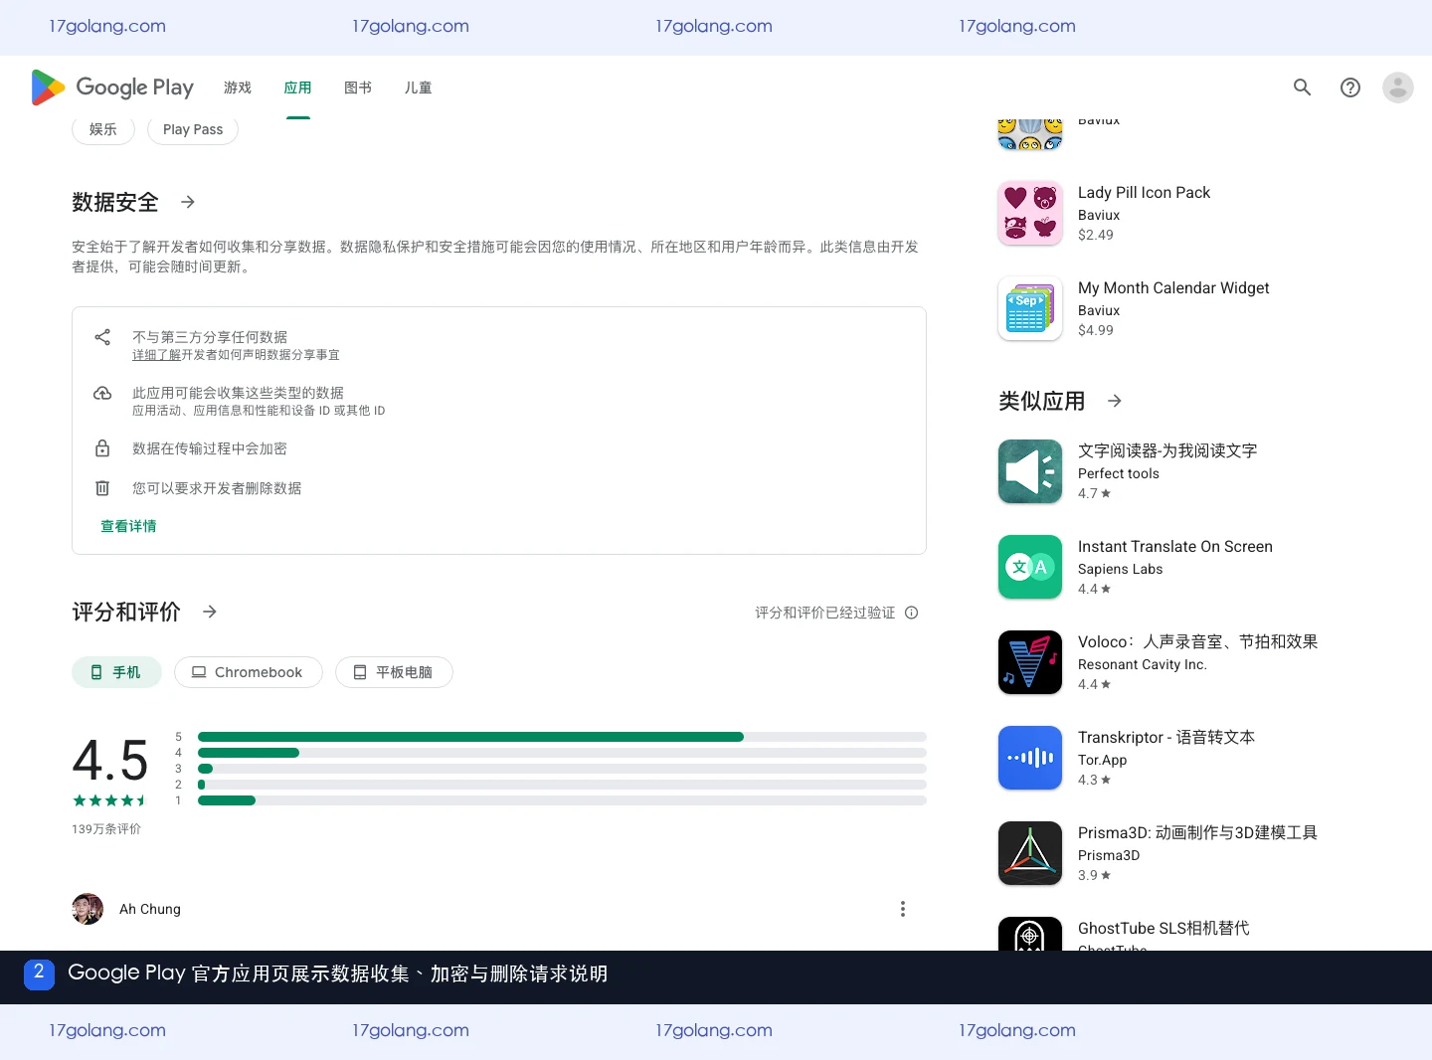
Task: Open Instant Translate On Screen title
Action: click(x=1175, y=546)
